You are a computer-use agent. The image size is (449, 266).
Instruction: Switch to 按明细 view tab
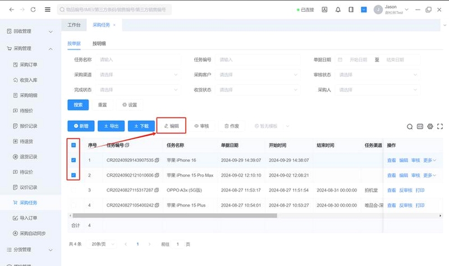(99, 44)
